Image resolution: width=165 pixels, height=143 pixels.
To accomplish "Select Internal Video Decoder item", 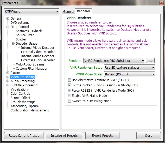I will (x=37, y=47).
